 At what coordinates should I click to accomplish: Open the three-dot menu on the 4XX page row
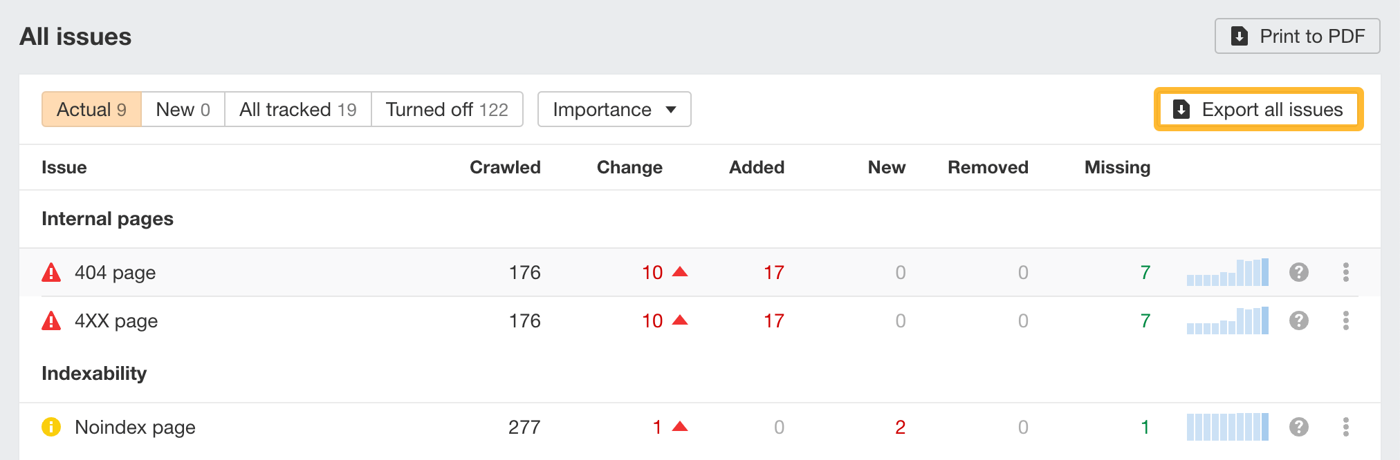[x=1346, y=320]
